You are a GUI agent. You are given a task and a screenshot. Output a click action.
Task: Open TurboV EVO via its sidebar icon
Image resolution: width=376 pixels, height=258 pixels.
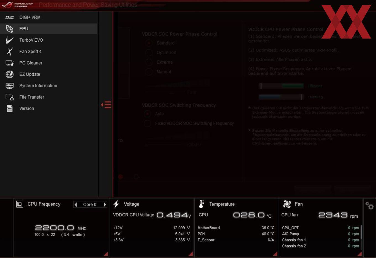[9, 40]
